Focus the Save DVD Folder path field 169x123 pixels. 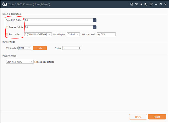tap(59, 20)
